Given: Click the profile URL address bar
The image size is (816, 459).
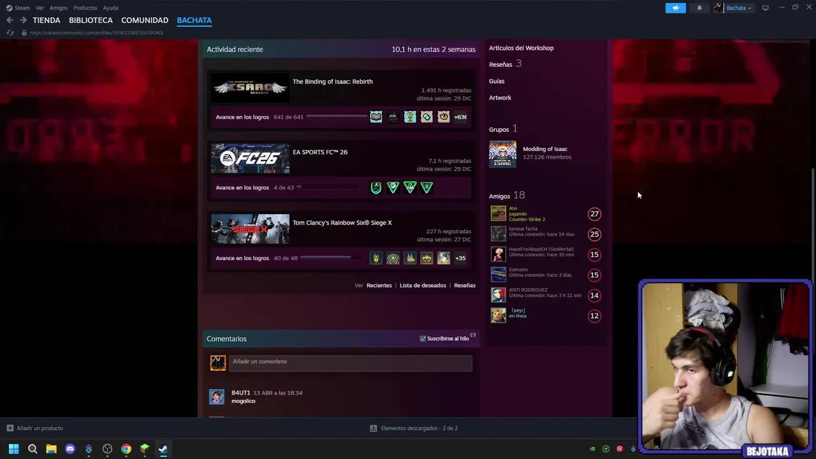Looking at the screenshot, I should (x=96, y=33).
